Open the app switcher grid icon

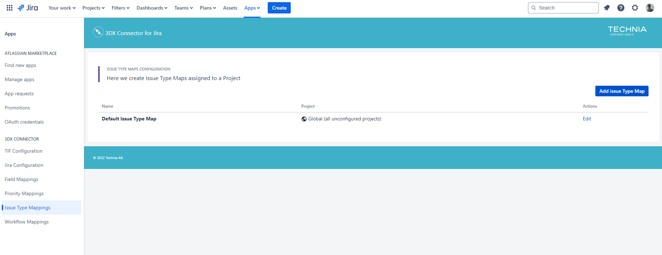coord(10,8)
